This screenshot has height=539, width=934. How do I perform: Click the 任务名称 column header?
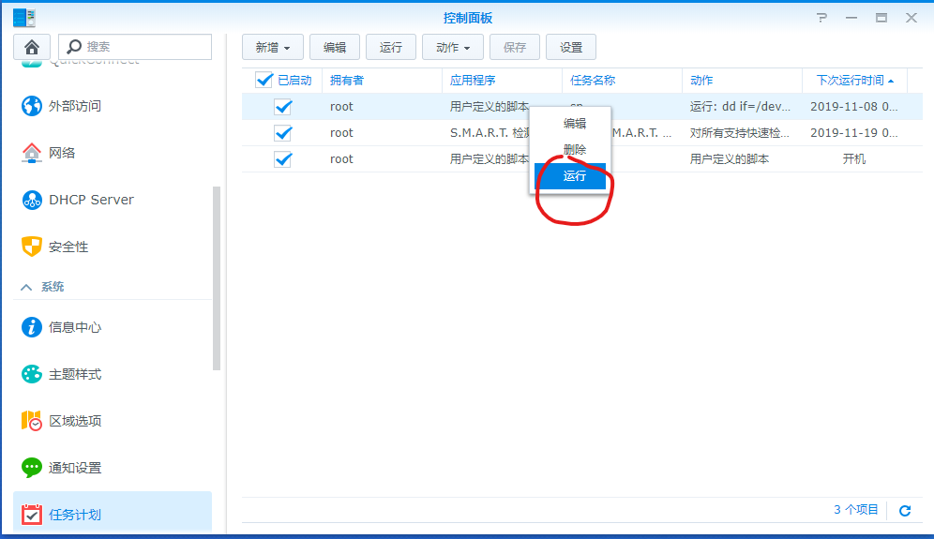coord(622,81)
